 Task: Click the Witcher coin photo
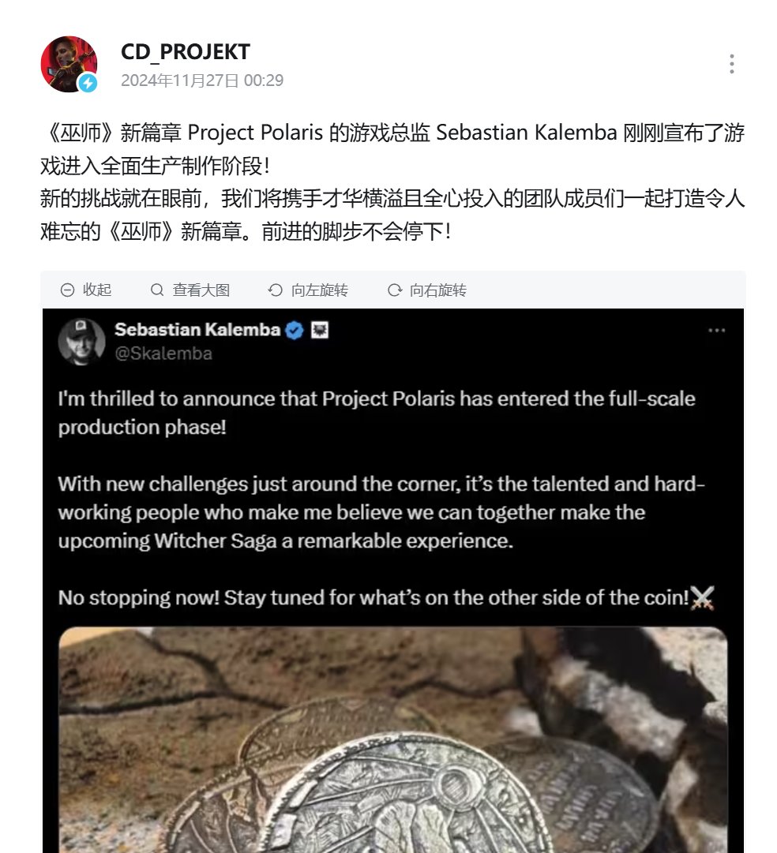[x=392, y=740]
